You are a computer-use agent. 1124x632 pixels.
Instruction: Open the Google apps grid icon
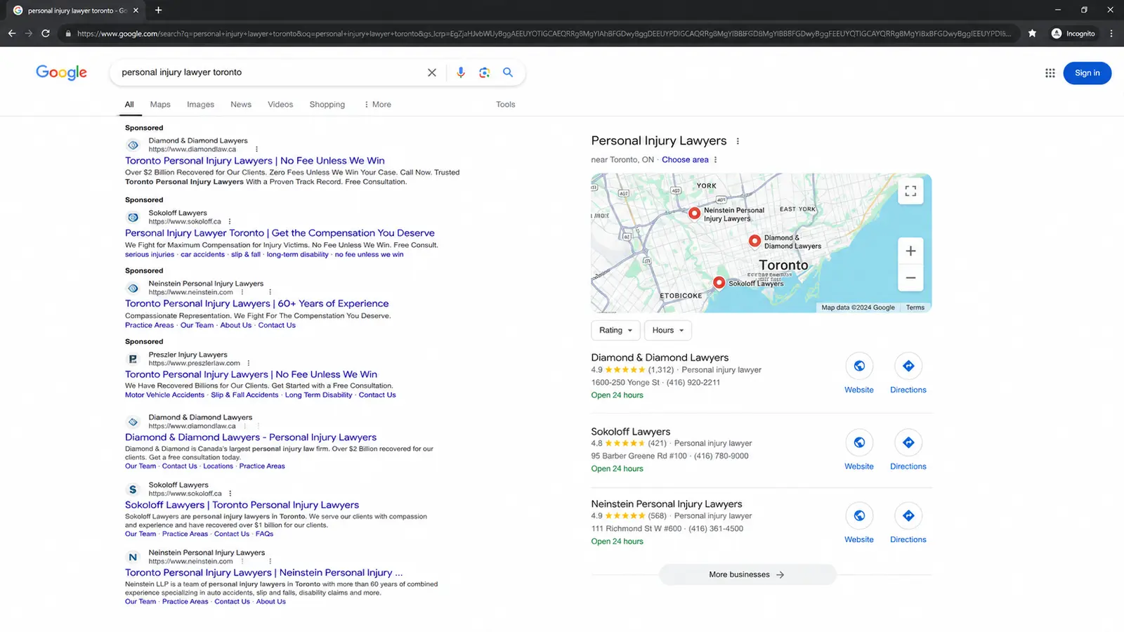tap(1050, 73)
